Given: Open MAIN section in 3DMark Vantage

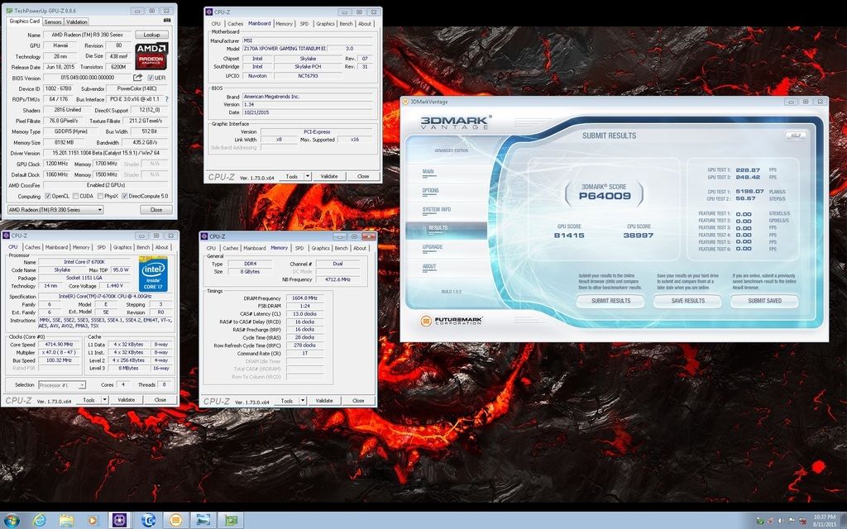Looking at the screenshot, I should pos(428,172).
